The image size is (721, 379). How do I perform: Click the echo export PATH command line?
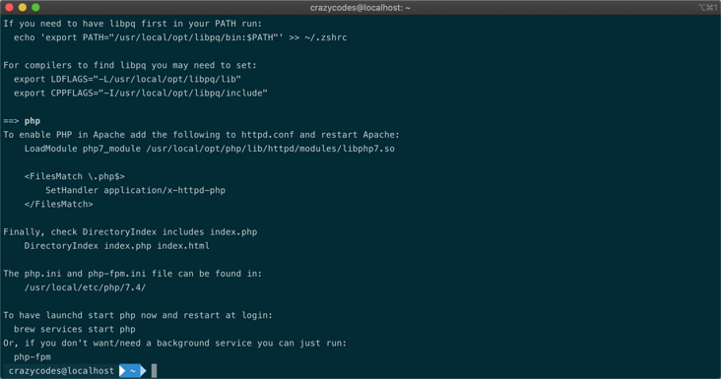pos(180,37)
